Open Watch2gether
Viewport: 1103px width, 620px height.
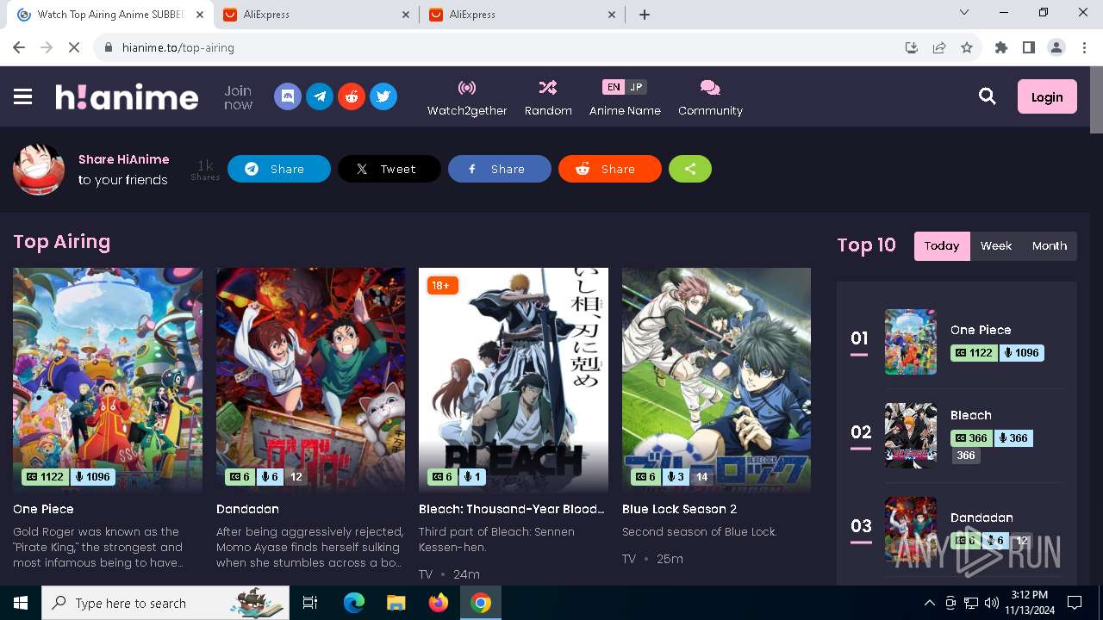(467, 97)
